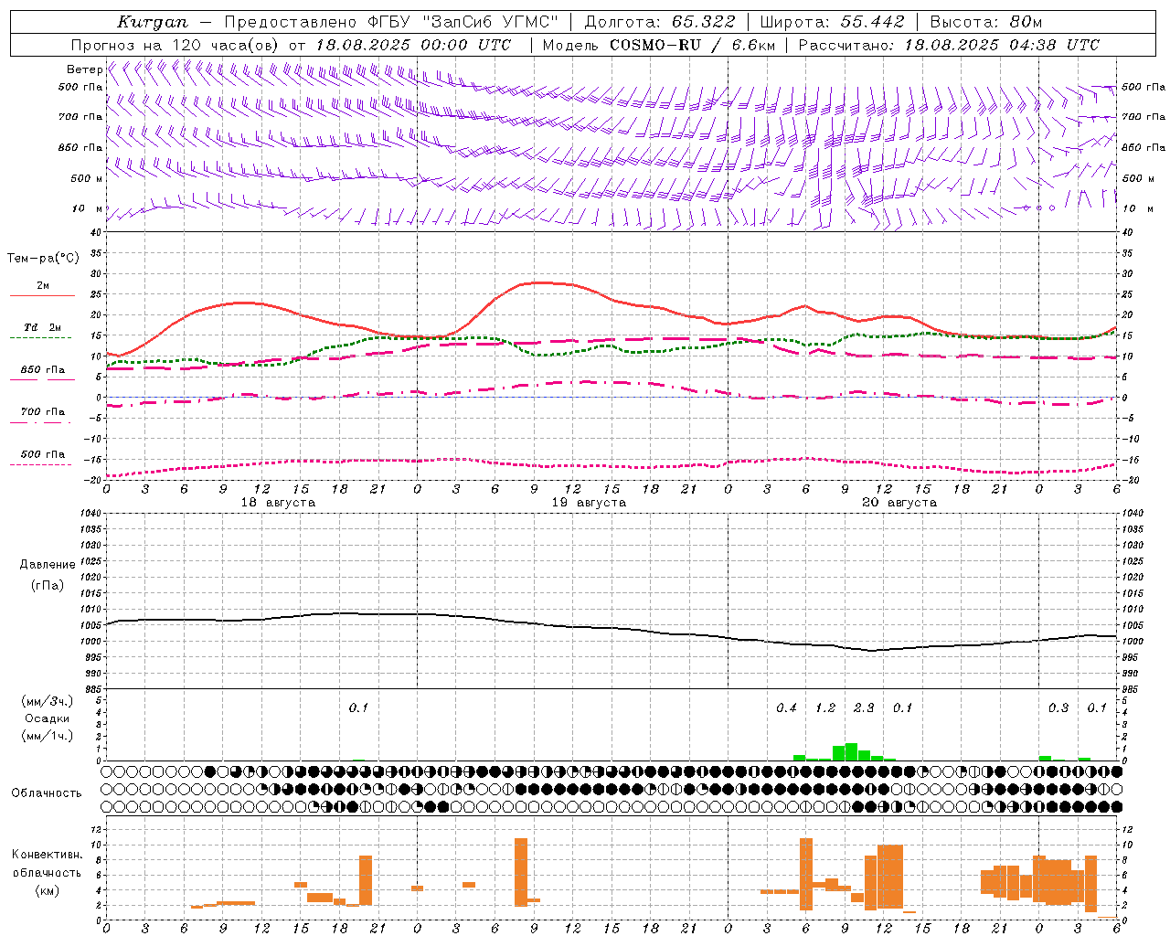The image size is (1170, 936).
Task: Click the "0.3" precipitation amount value
Action: click(1058, 708)
